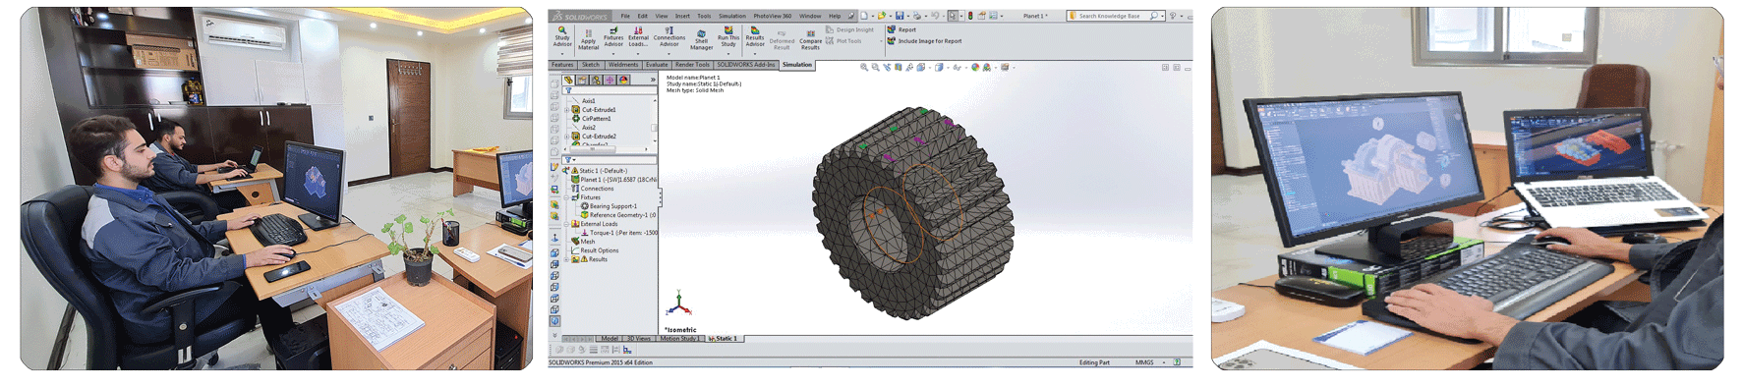
Task: Click Zoom to Fit icon
Action: pyautogui.click(x=864, y=67)
